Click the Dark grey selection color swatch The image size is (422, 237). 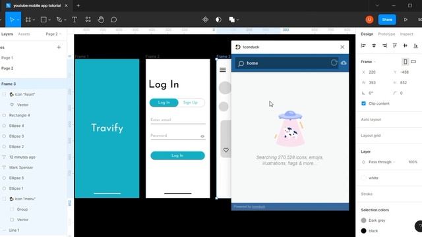pyautogui.click(x=363, y=221)
